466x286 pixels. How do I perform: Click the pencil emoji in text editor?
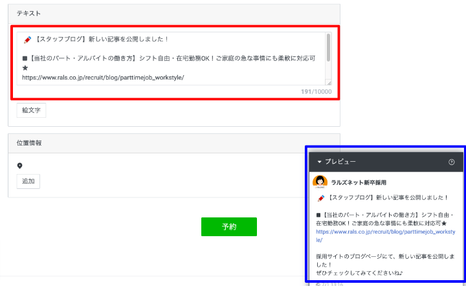(27, 39)
